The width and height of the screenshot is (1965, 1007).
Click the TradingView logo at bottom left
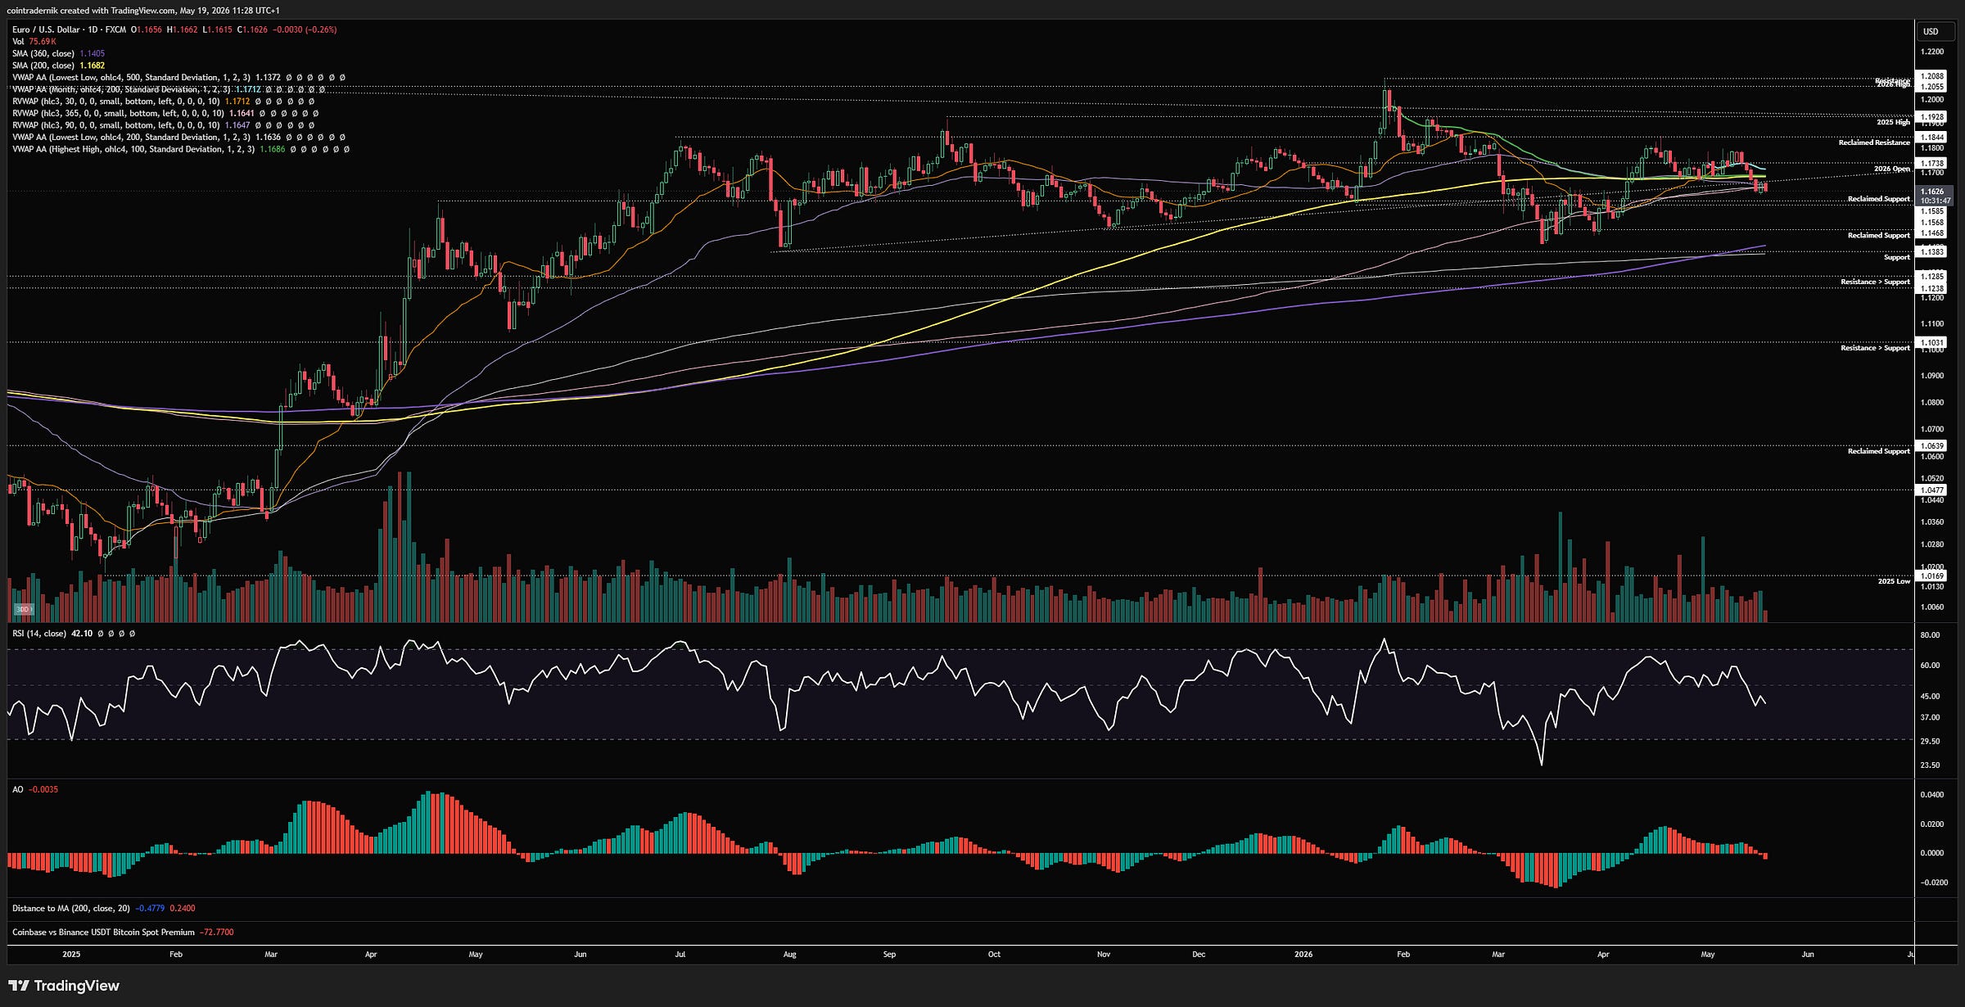tap(64, 985)
